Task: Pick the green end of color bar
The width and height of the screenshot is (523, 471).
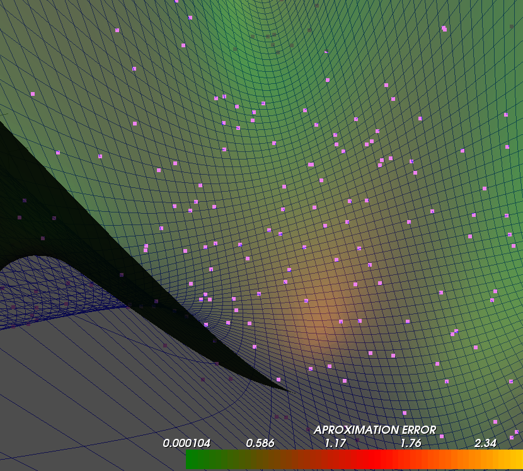Action: tap(193, 460)
